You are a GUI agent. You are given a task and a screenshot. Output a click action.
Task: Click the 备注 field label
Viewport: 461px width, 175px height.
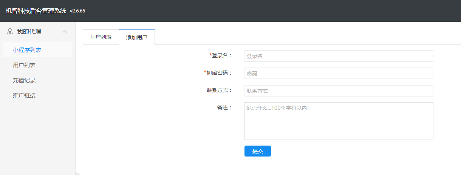(x=224, y=107)
